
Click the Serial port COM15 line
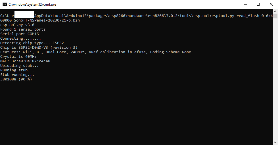point(20,34)
